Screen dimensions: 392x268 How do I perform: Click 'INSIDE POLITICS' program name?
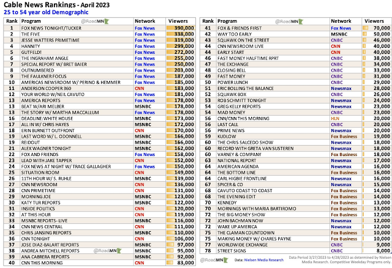pyautogui.click(x=38, y=209)
